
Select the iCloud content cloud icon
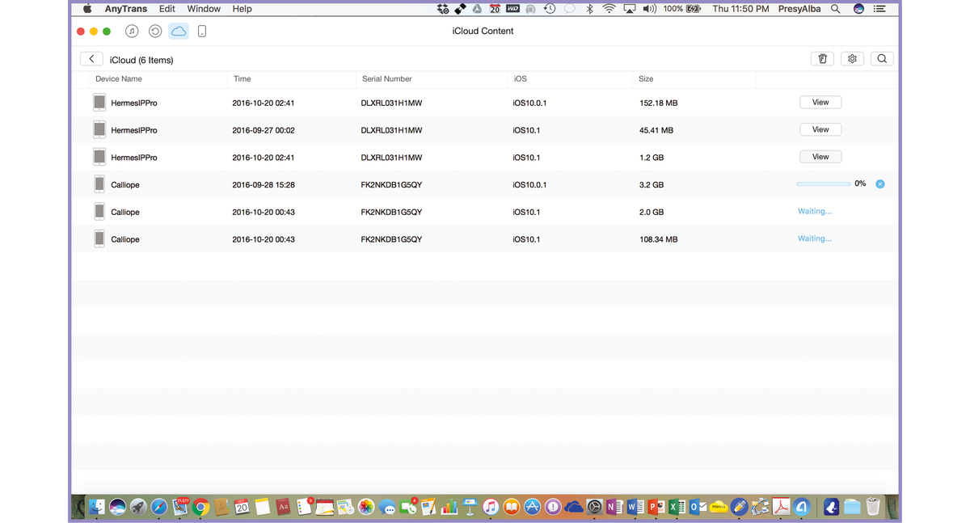(179, 32)
